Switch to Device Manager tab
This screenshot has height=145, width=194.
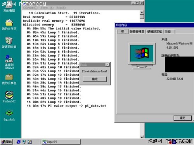click(137, 32)
